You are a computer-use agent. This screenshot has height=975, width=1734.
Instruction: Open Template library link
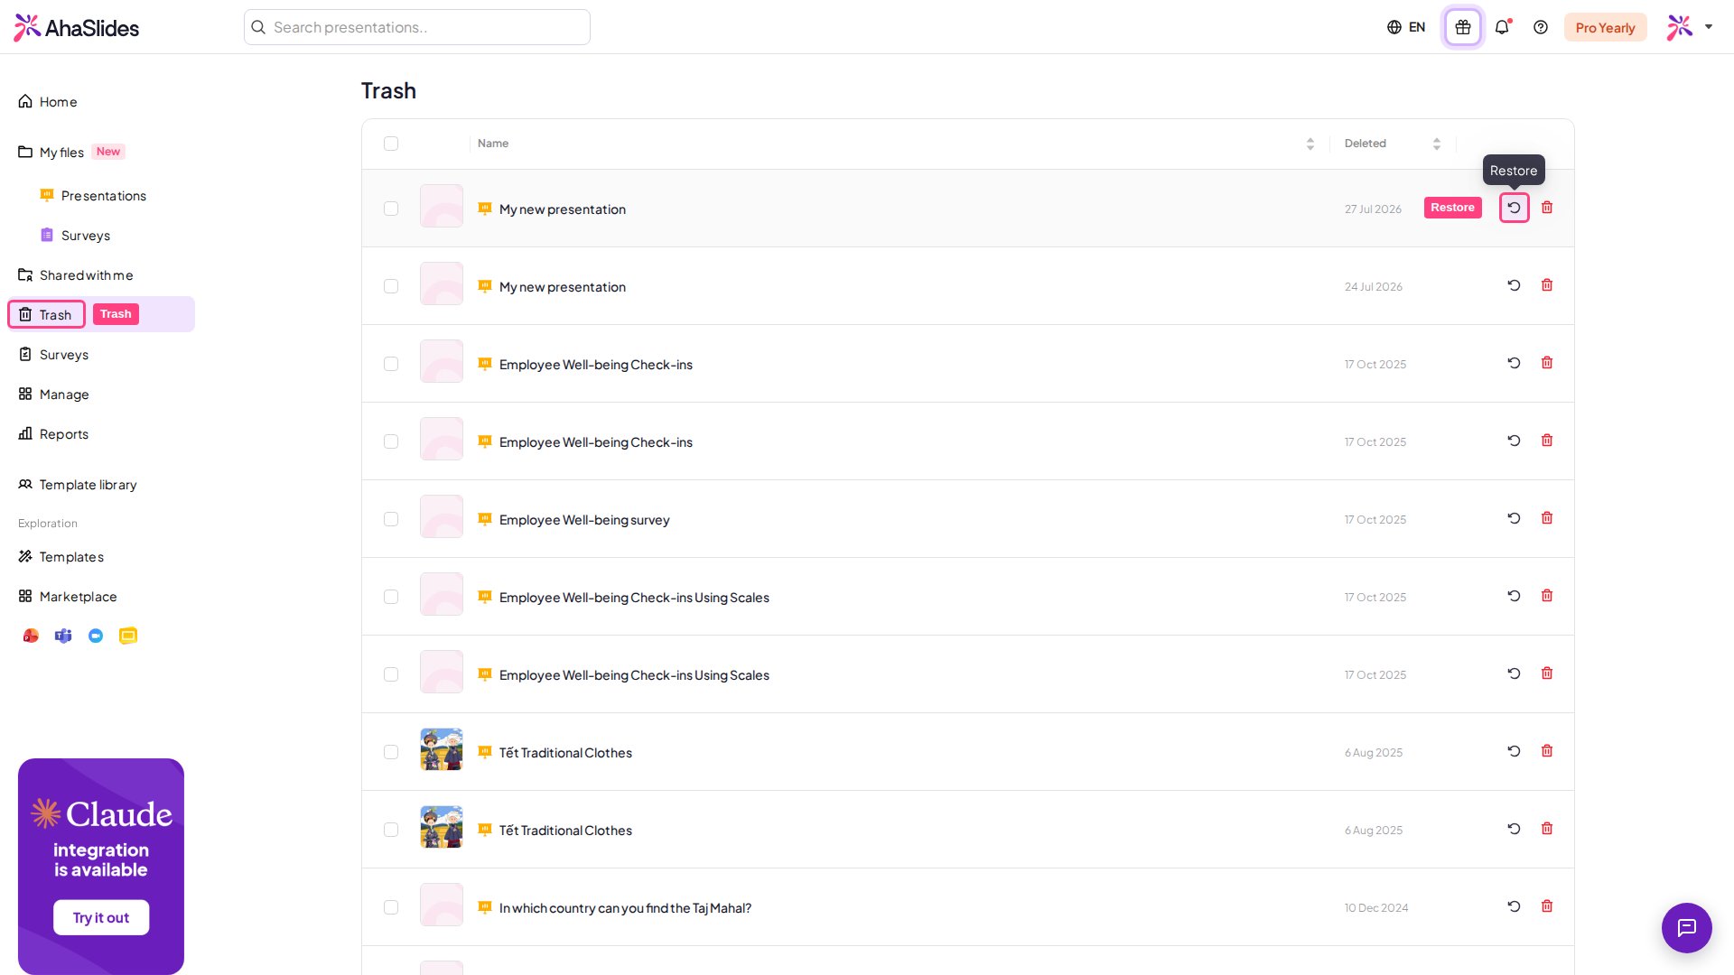[78, 485]
